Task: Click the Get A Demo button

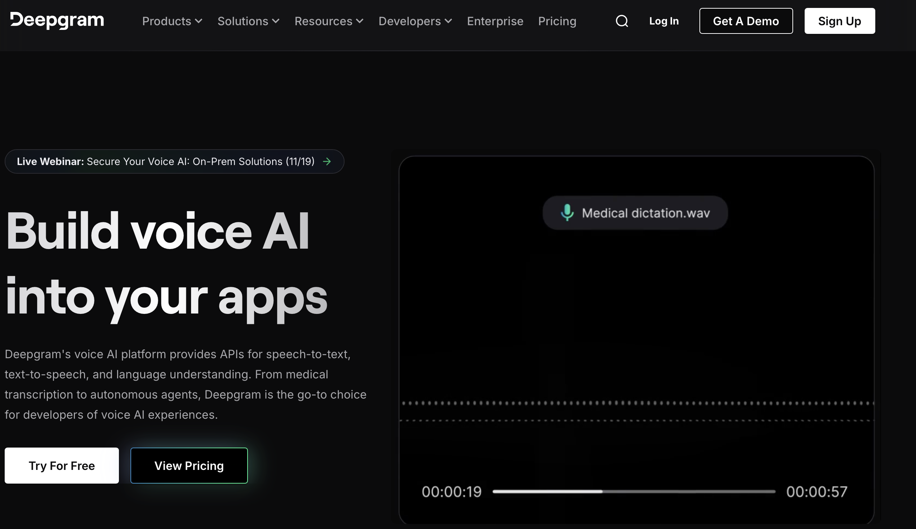Action: click(x=746, y=21)
